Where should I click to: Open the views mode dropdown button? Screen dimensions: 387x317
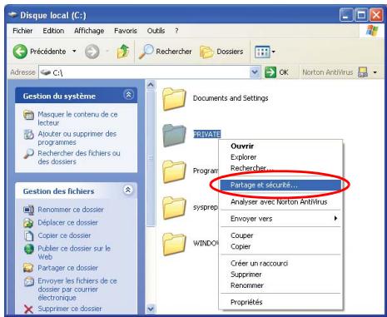pos(265,52)
